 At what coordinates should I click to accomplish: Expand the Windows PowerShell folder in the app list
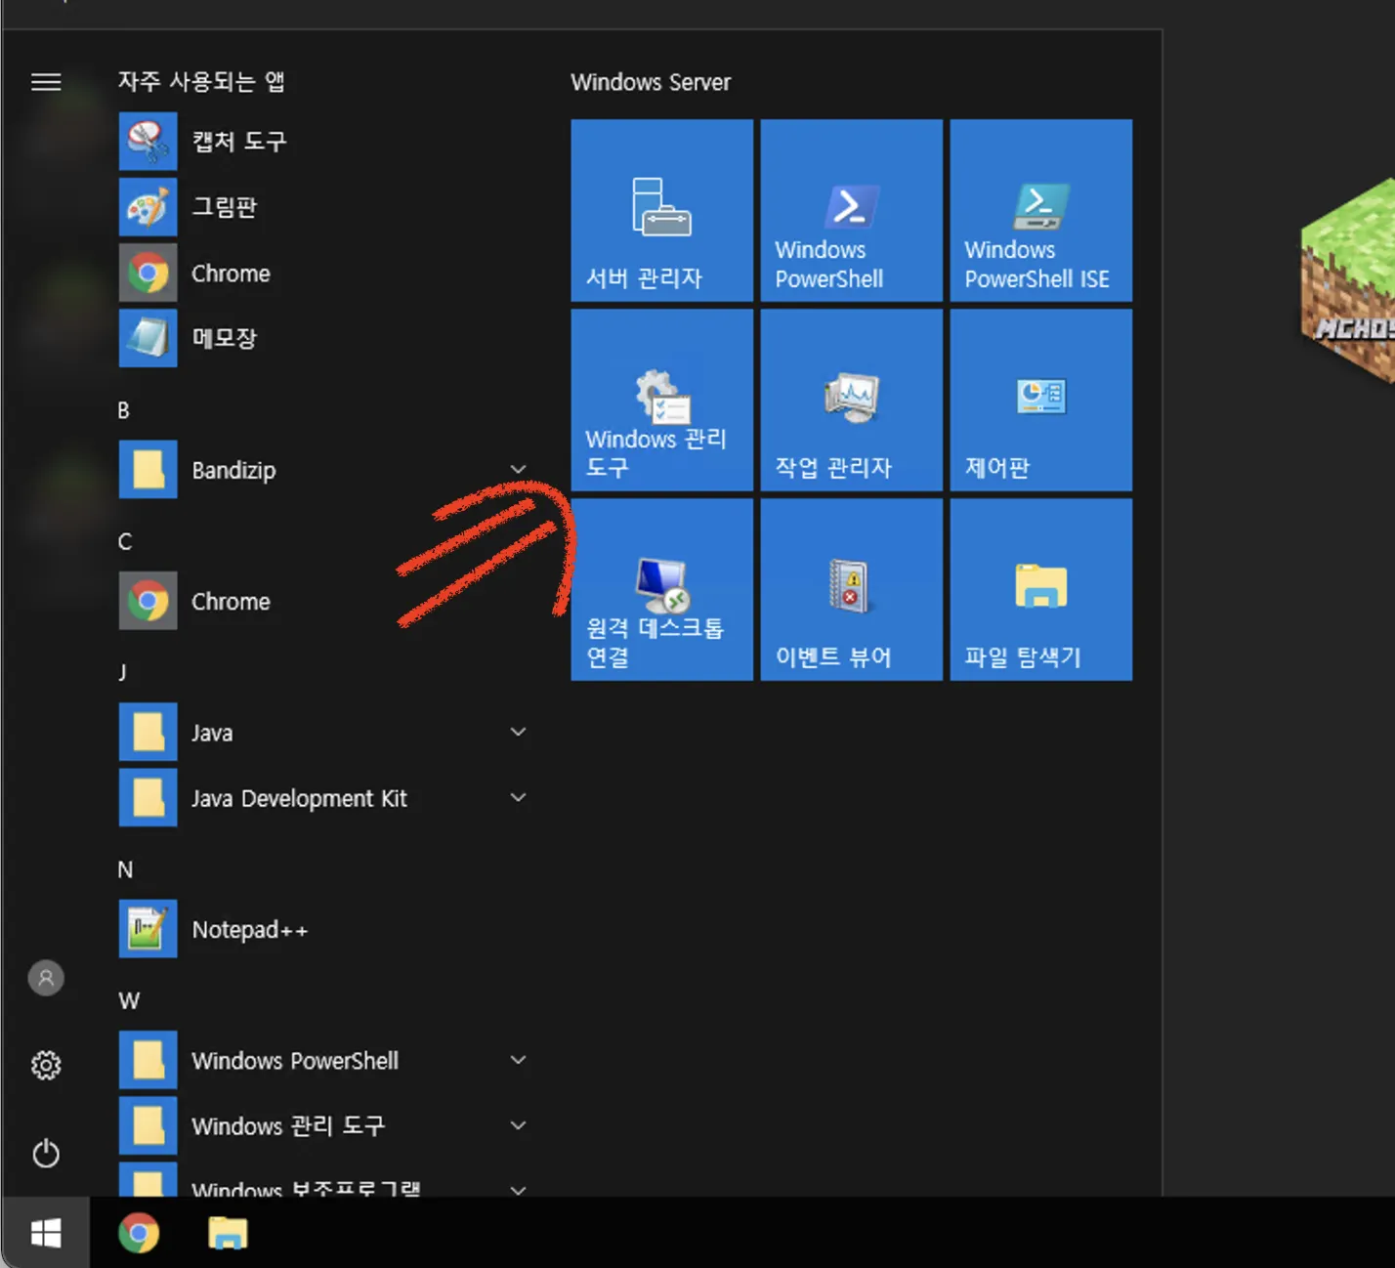(322, 1060)
